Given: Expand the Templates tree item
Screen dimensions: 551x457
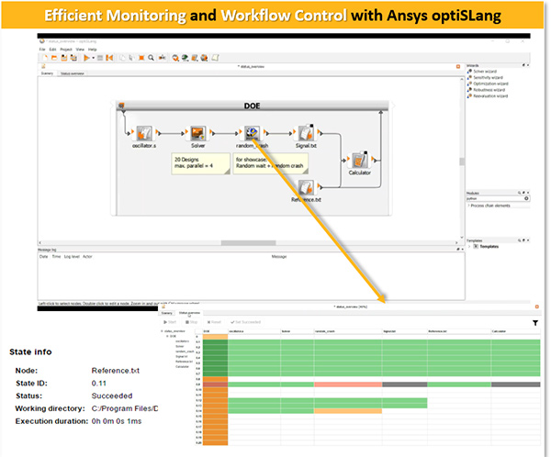Looking at the screenshot, I should [x=469, y=247].
